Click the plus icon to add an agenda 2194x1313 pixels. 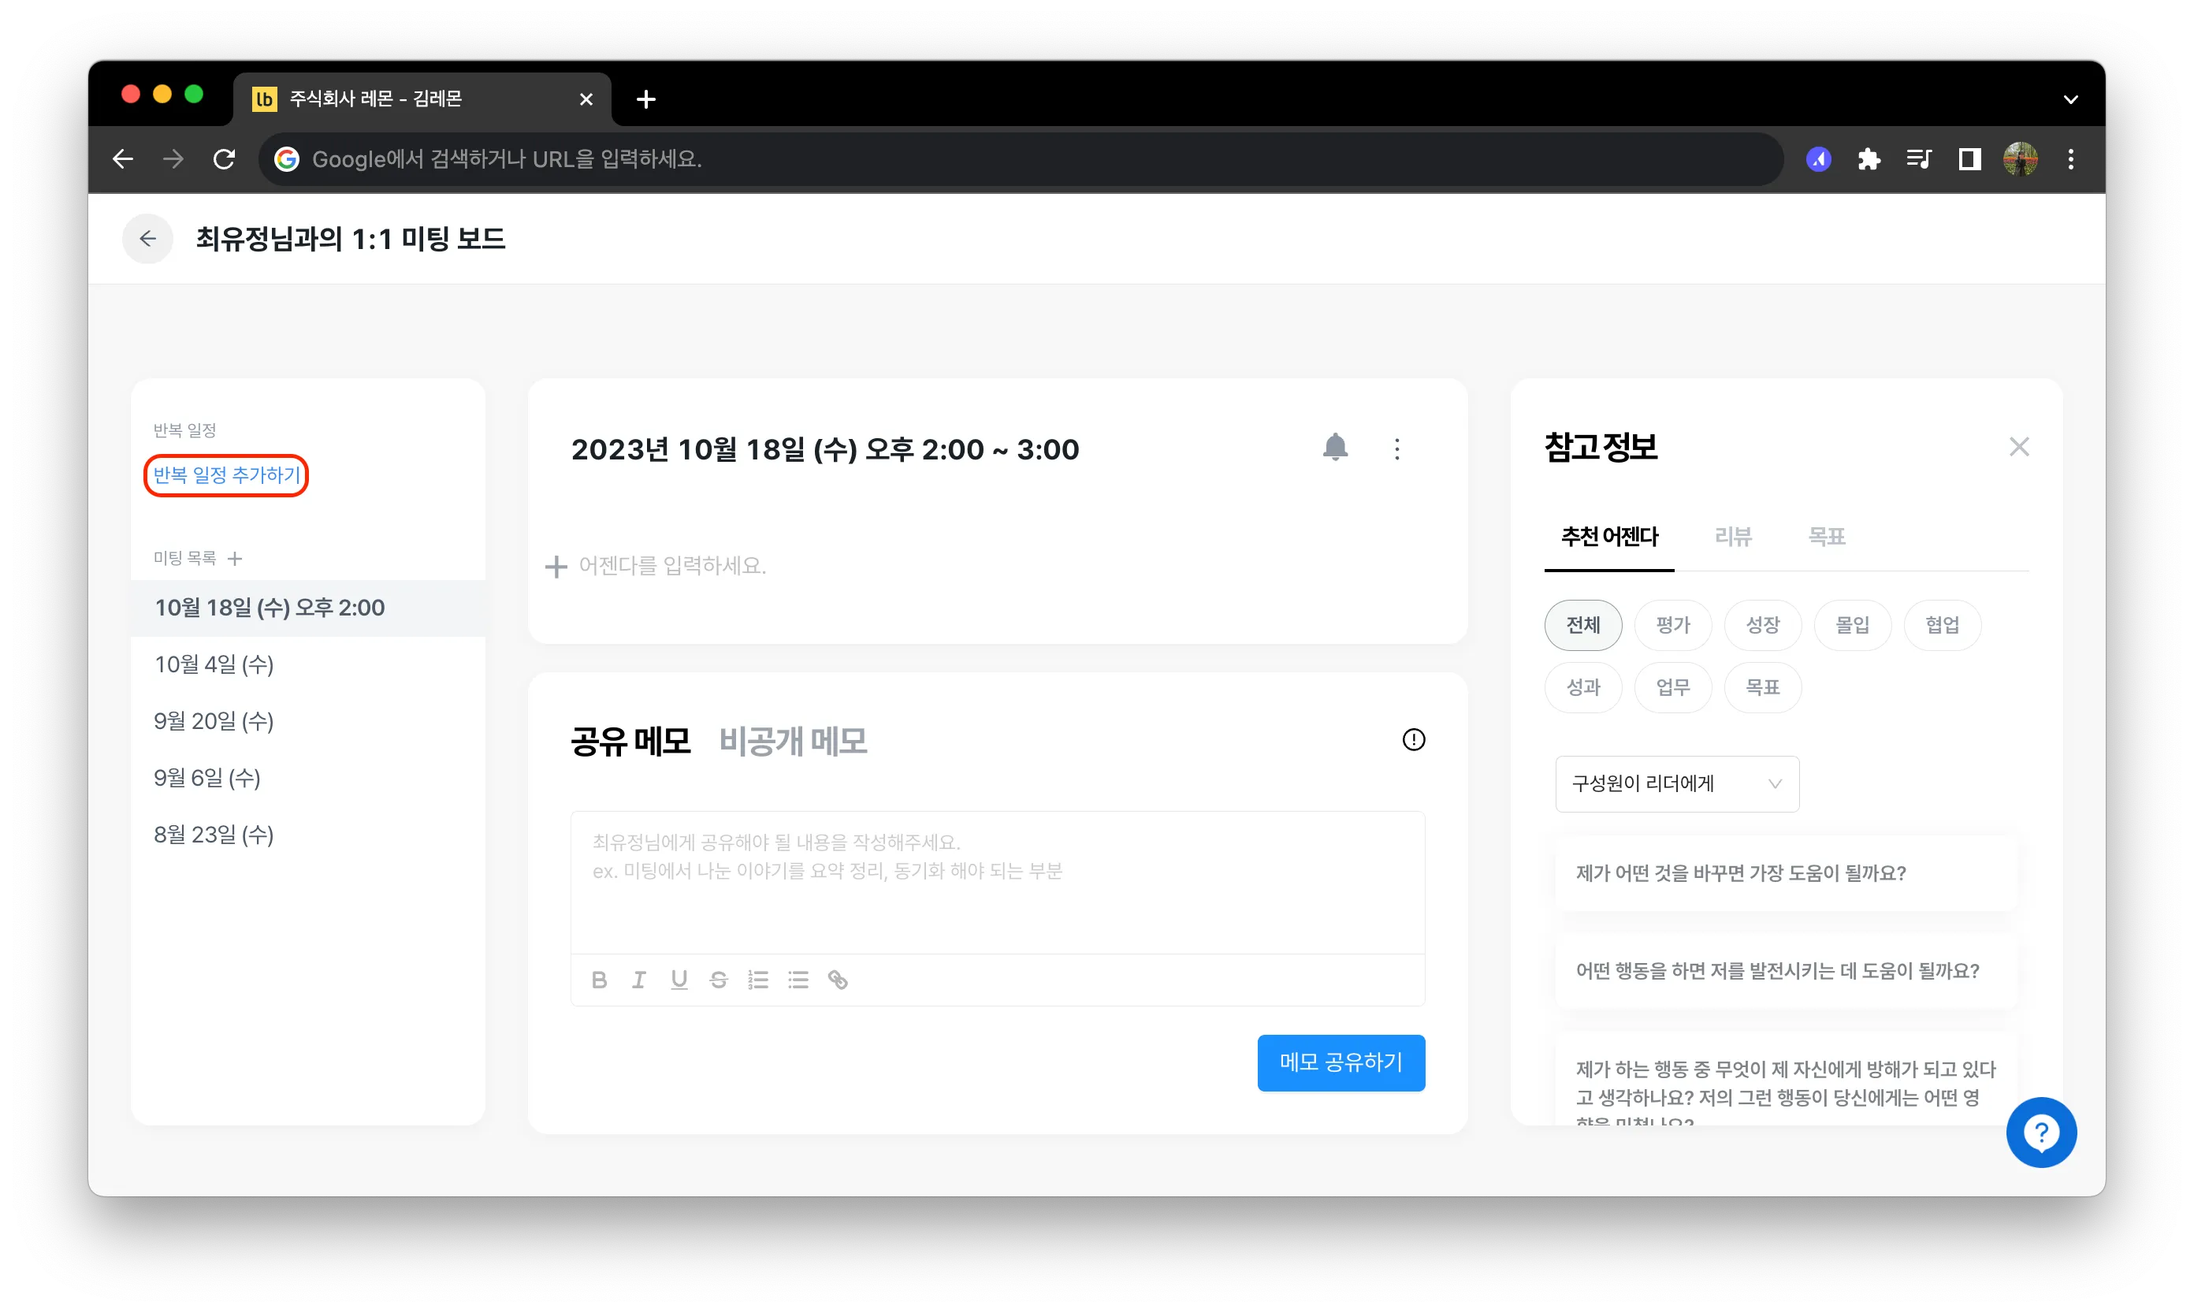[x=556, y=566]
